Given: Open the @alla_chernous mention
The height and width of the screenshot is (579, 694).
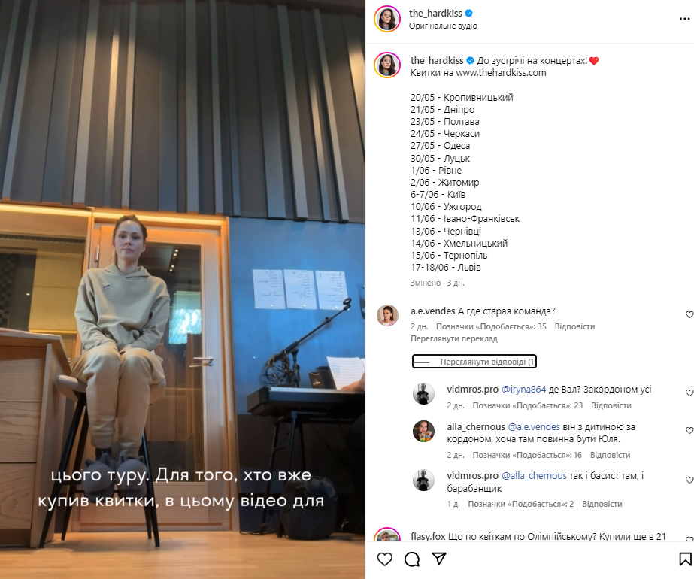Looking at the screenshot, I should (x=534, y=476).
